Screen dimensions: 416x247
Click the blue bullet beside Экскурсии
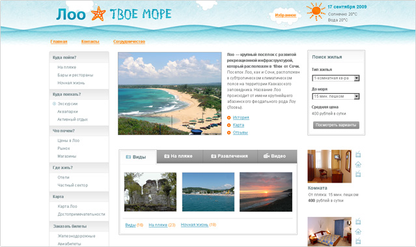(x=55, y=104)
